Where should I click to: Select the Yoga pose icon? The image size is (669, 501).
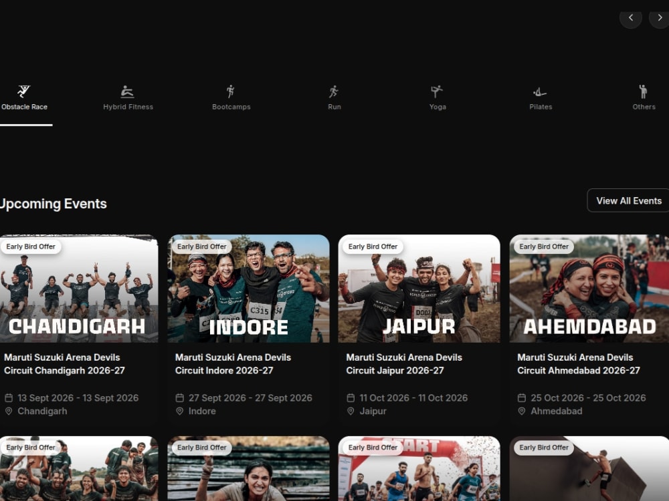point(437,91)
